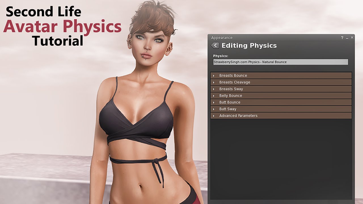The height and width of the screenshot is (204, 363).
Task: Open help with the question mark icon
Action: click(342, 37)
